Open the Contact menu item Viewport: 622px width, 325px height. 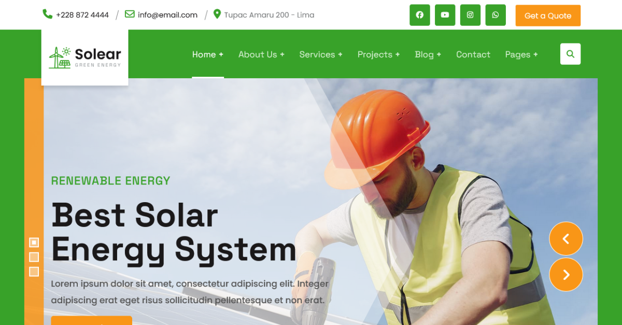pyautogui.click(x=473, y=54)
